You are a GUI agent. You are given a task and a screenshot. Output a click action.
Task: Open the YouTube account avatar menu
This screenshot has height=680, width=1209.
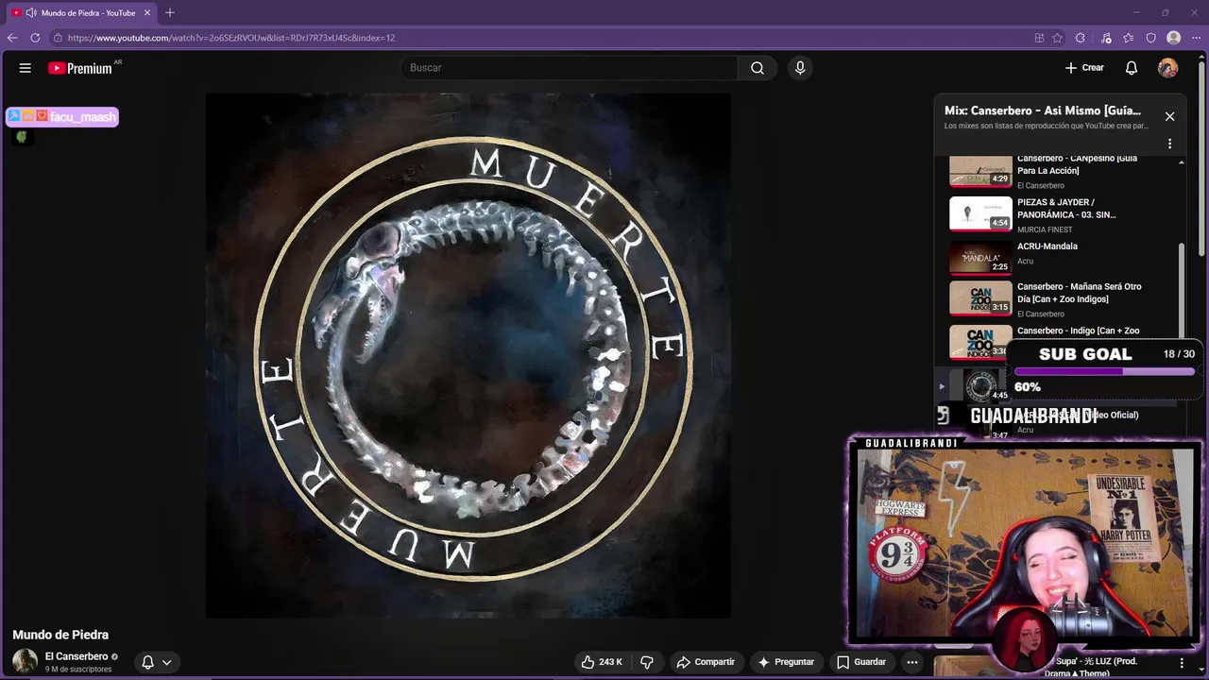pyautogui.click(x=1168, y=68)
